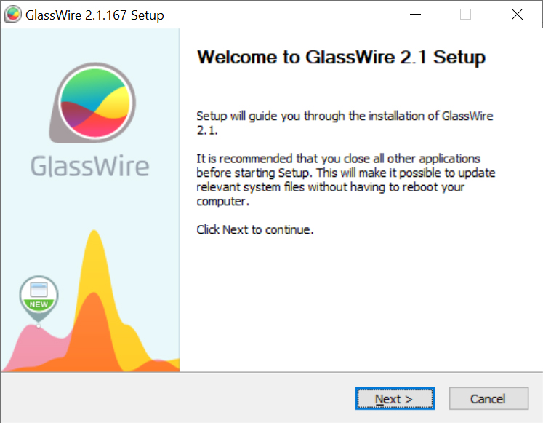
Task: Click the orange peak in the graph
Action: coord(93,326)
